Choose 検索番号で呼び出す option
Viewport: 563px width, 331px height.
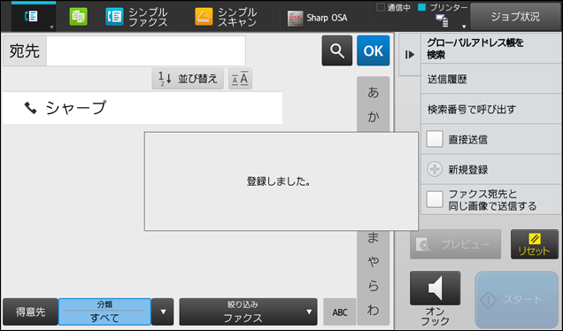[490, 109]
